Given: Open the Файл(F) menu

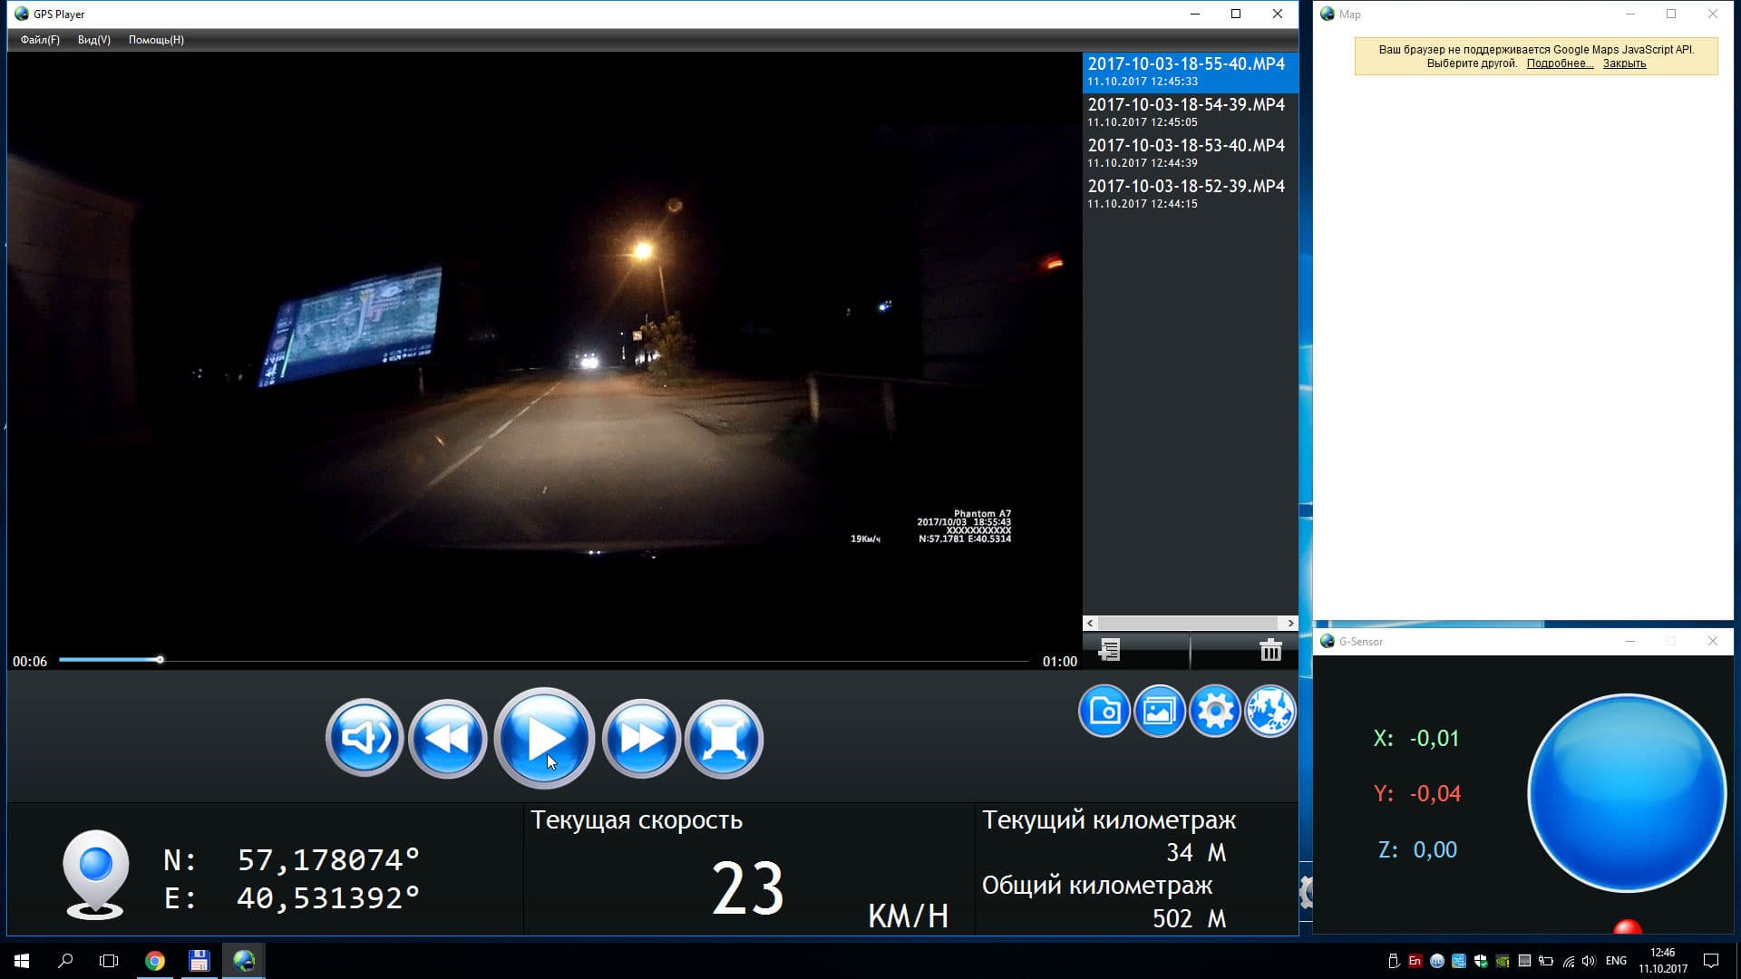Looking at the screenshot, I should click(40, 40).
